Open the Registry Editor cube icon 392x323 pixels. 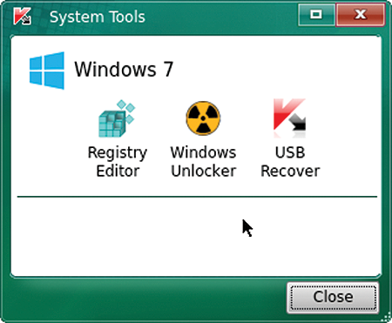click(117, 118)
